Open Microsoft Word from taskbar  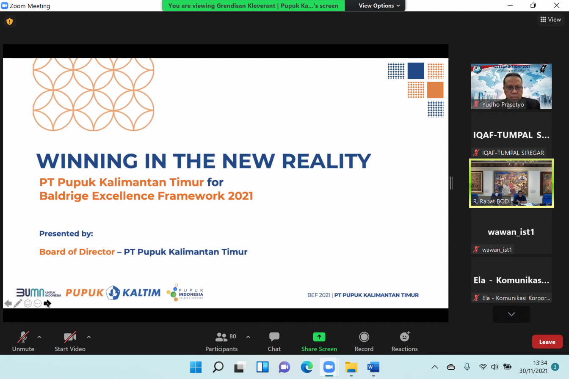click(373, 367)
